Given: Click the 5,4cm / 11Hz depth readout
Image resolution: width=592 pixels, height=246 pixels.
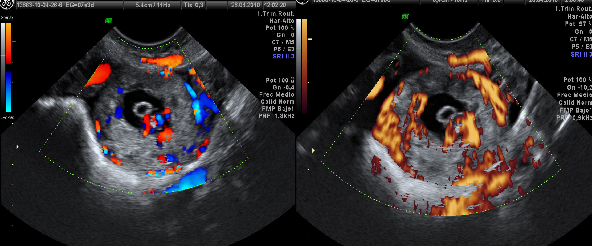Looking at the screenshot, I should [x=153, y=5].
